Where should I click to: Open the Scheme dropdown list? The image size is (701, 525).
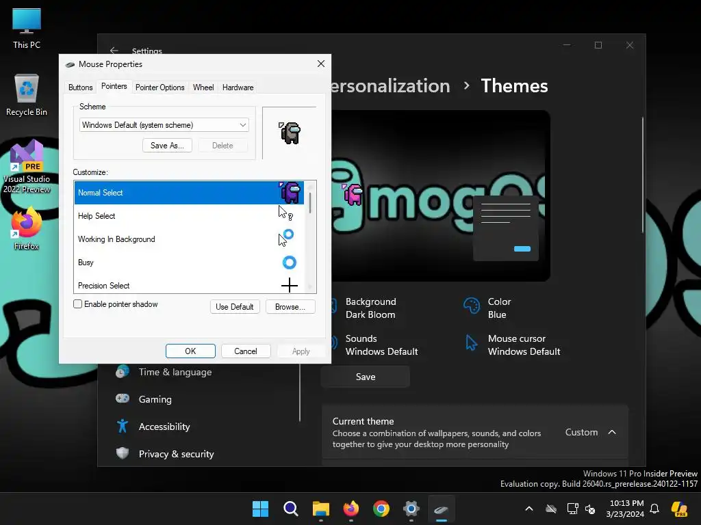pyautogui.click(x=164, y=125)
